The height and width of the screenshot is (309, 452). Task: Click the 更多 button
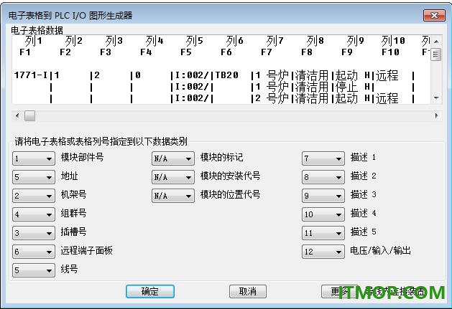tap(340, 292)
